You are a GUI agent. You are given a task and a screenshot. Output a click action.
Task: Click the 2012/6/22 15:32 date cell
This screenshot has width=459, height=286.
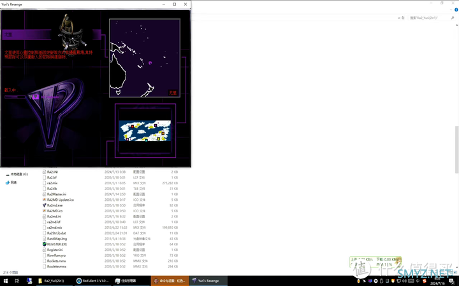[115, 228]
